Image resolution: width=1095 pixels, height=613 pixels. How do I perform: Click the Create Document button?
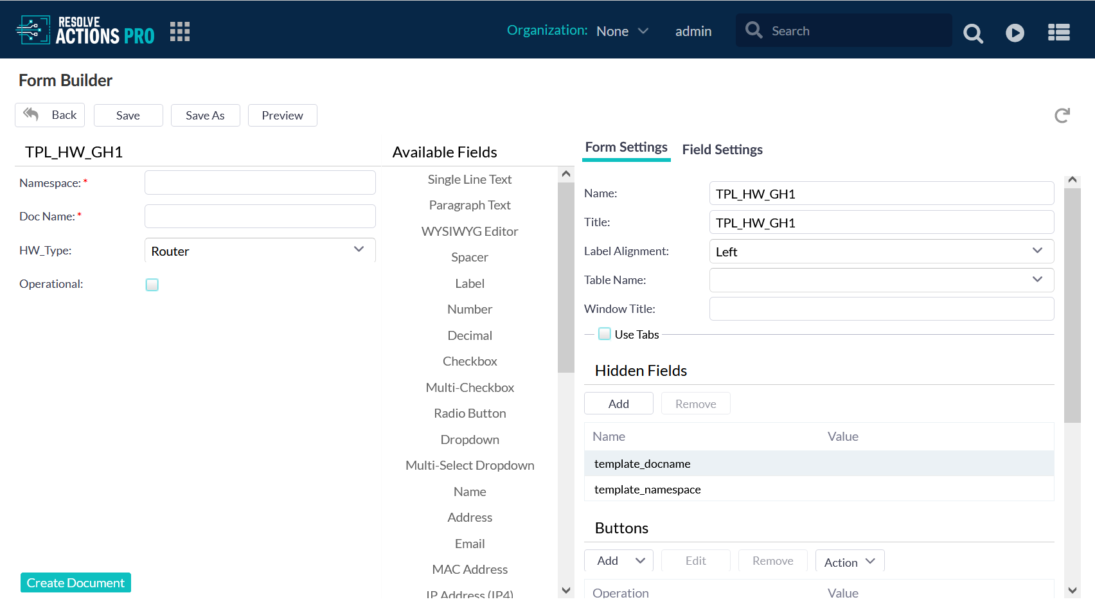pyautogui.click(x=76, y=583)
